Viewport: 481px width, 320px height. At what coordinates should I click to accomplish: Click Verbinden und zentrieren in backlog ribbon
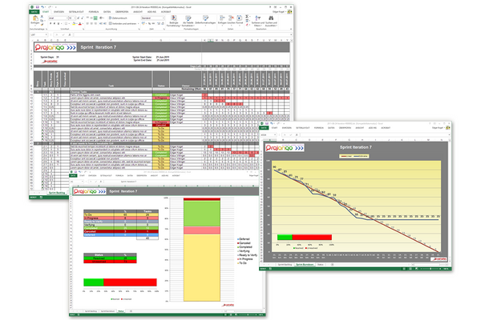(x=123, y=23)
